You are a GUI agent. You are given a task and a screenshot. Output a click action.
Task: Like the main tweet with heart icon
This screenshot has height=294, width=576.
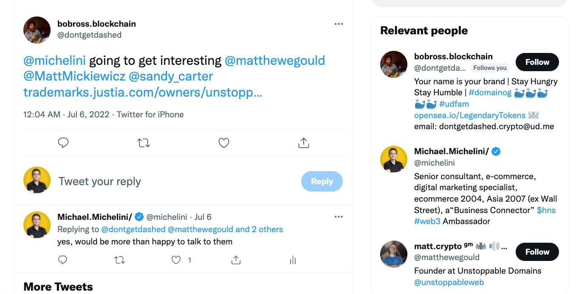[x=224, y=143]
